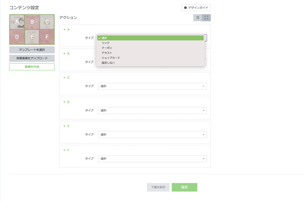Open the デザインガイド design guide
This screenshot has width=304, height=201.
196,8
